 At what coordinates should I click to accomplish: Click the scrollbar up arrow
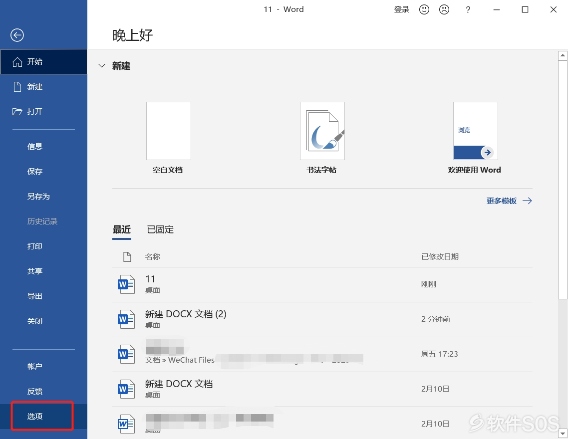563,55
